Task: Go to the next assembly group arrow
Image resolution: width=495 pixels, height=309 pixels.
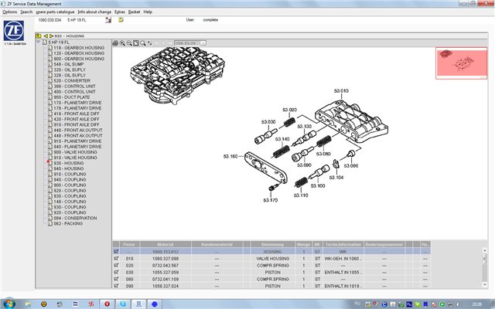Action: 51,36
